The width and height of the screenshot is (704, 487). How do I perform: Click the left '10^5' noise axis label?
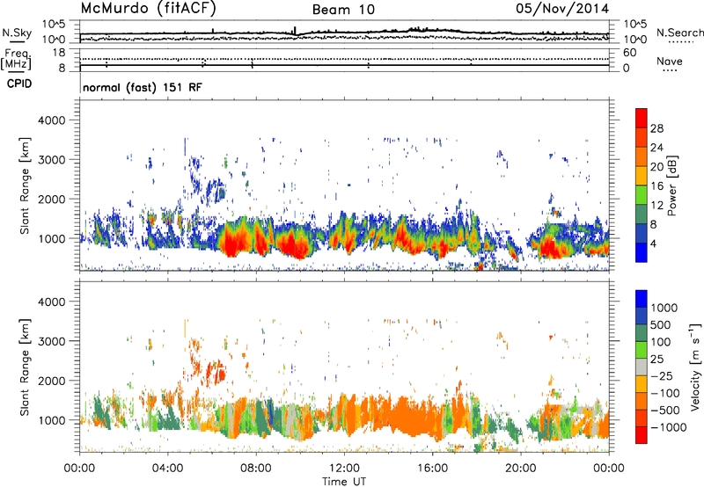point(54,24)
